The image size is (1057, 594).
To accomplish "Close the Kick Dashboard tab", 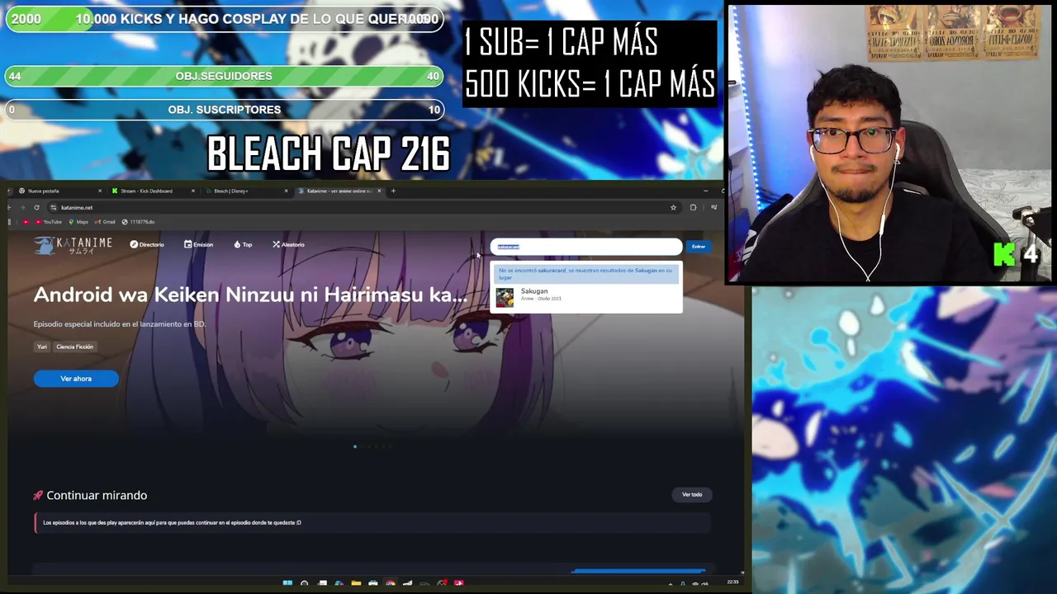I will (193, 191).
